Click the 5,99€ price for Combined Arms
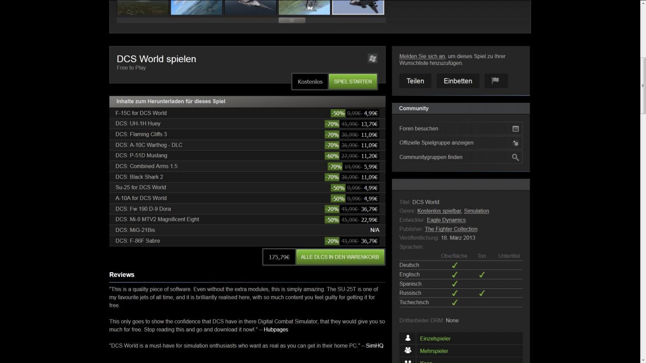Image resolution: width=646 pixels, height=363 pixels. click(371, 167)
